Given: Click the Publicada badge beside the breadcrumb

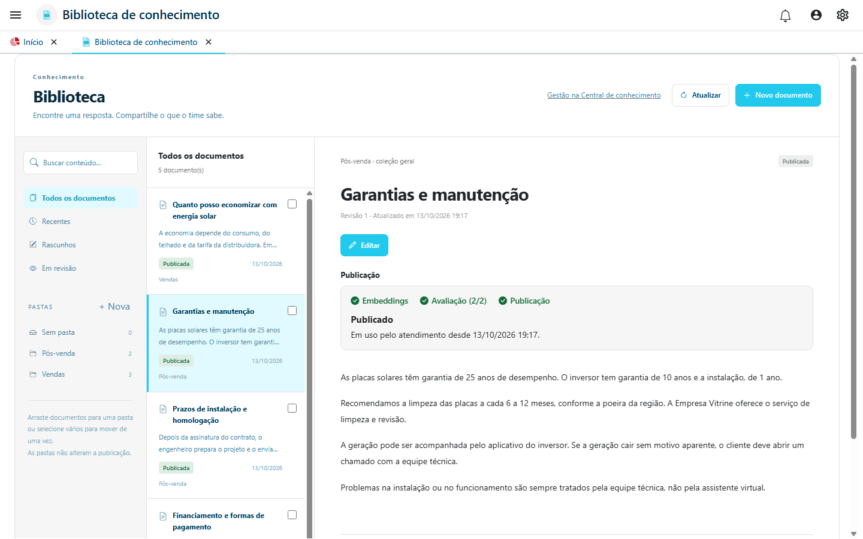Looking at the screenshot, I should coord(796,161).
